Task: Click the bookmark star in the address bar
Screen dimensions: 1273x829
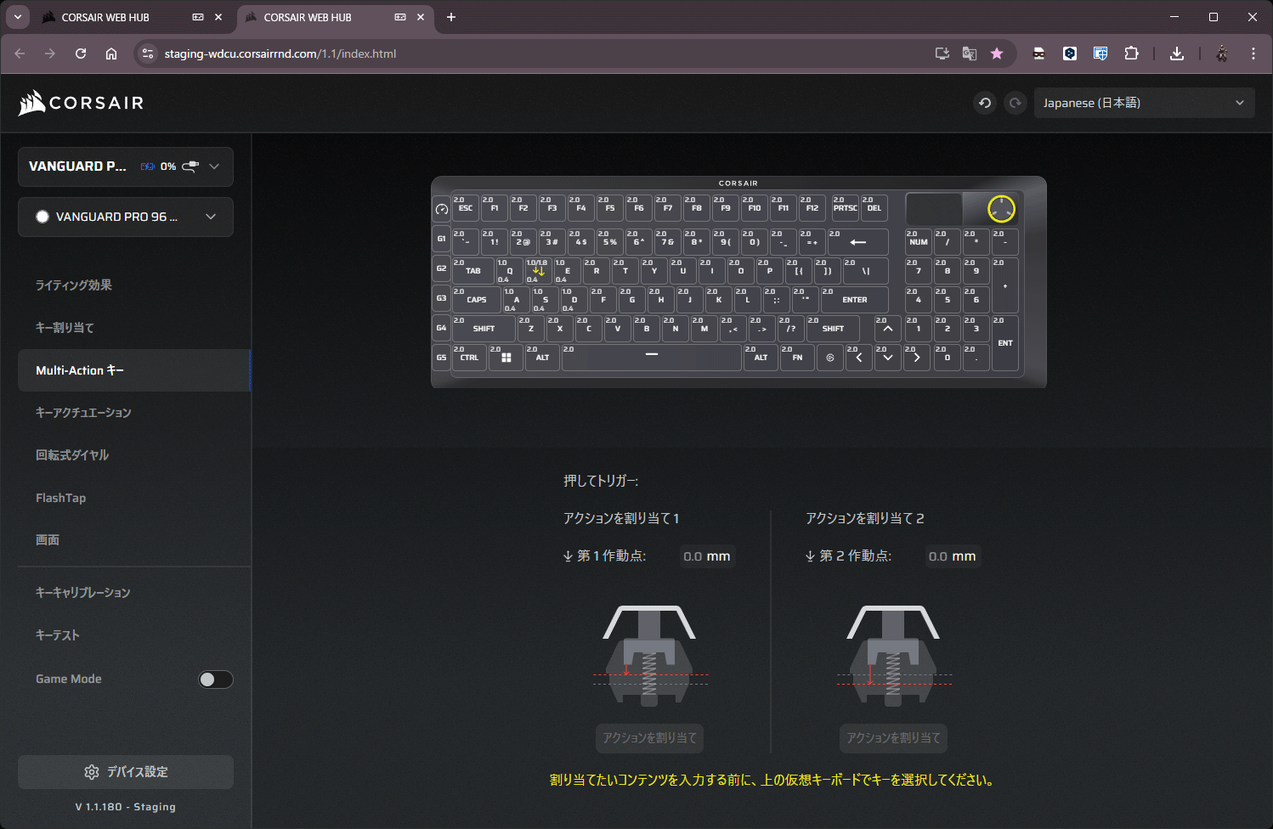Action: tap(997, 54)
